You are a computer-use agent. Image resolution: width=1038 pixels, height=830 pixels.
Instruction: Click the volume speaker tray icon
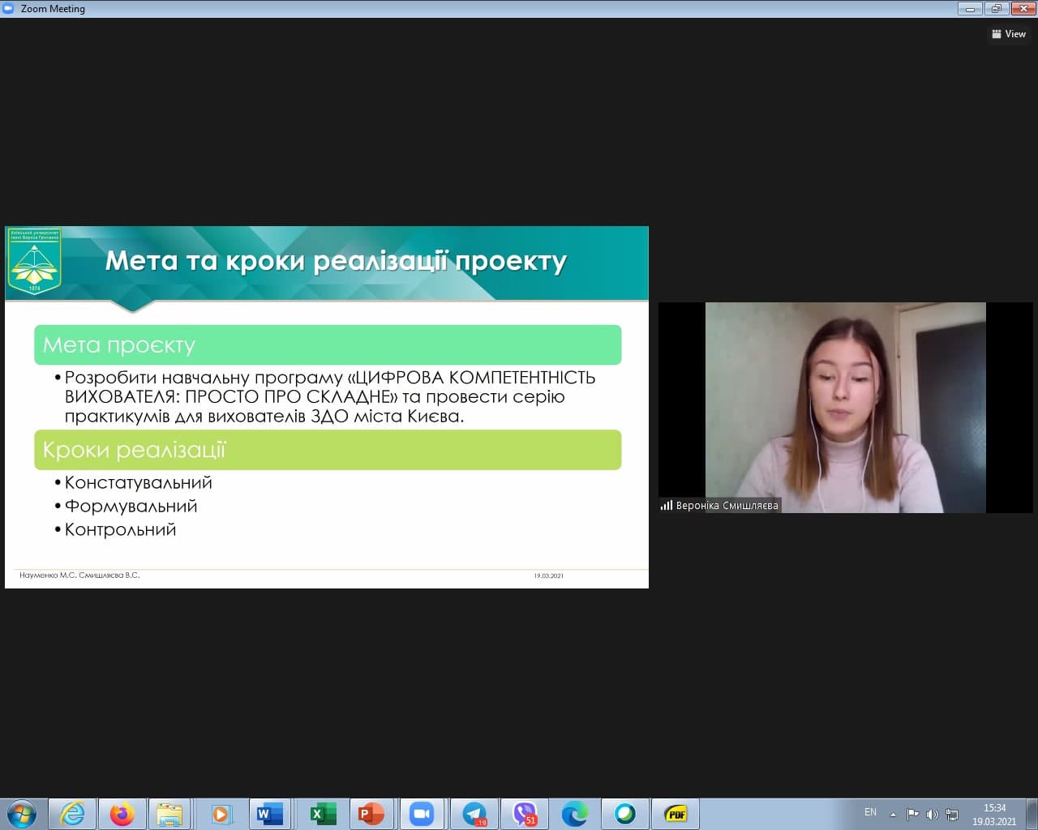(932, 815)
